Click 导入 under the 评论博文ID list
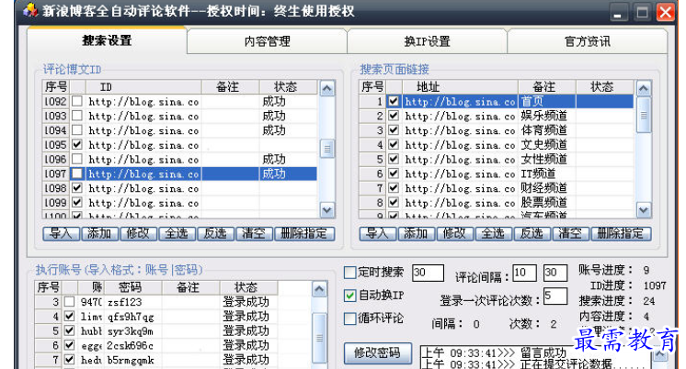The width and height of the screenshot is (686, 369). tap(61, 234)
